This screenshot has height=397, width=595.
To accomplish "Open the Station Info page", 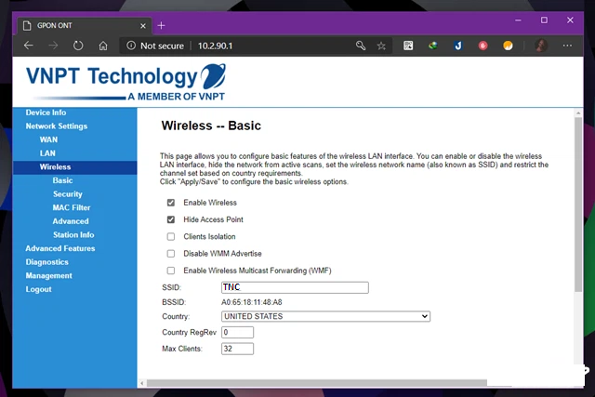I will click(73, 235).
